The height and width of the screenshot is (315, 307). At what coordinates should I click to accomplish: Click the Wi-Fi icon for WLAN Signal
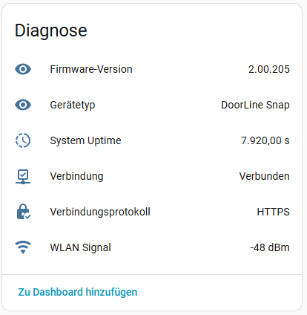pos(23,247)
